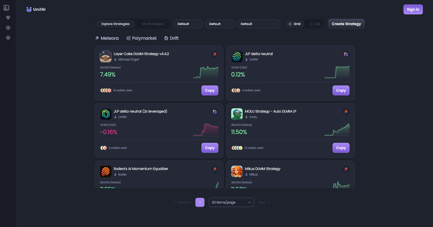Image resolution: width=433 pixels, height=227 pixels.
Task: Filter by Polymarket tab
Action: coord(142,38)
